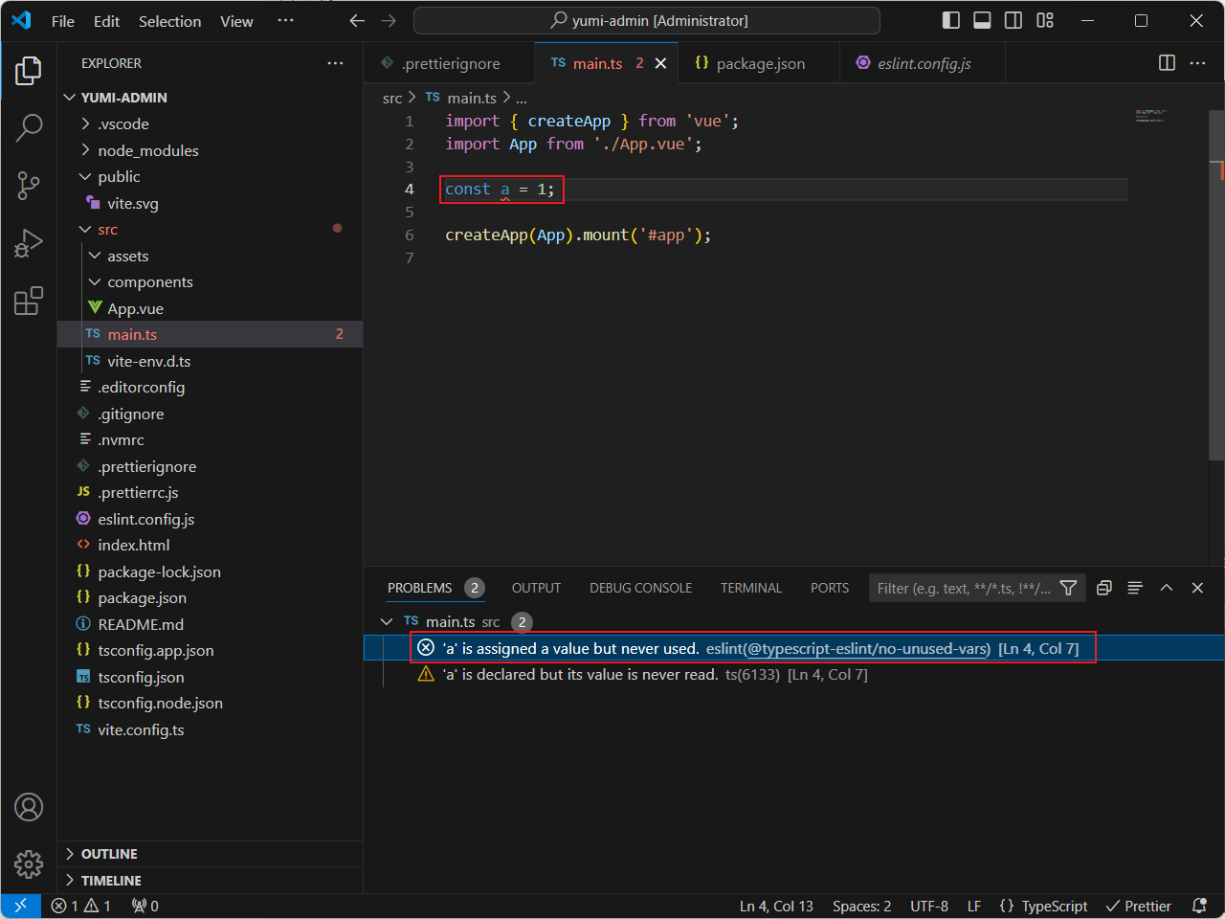1225x919 pixels.
Task: Switch to the package.json editor tab
Action: click(760, 63)
